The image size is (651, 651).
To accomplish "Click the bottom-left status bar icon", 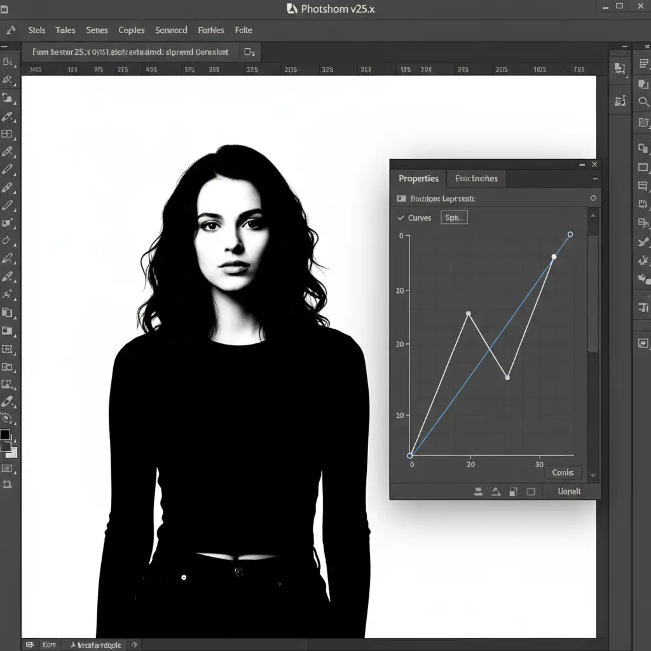I will [x=29, y=645].
